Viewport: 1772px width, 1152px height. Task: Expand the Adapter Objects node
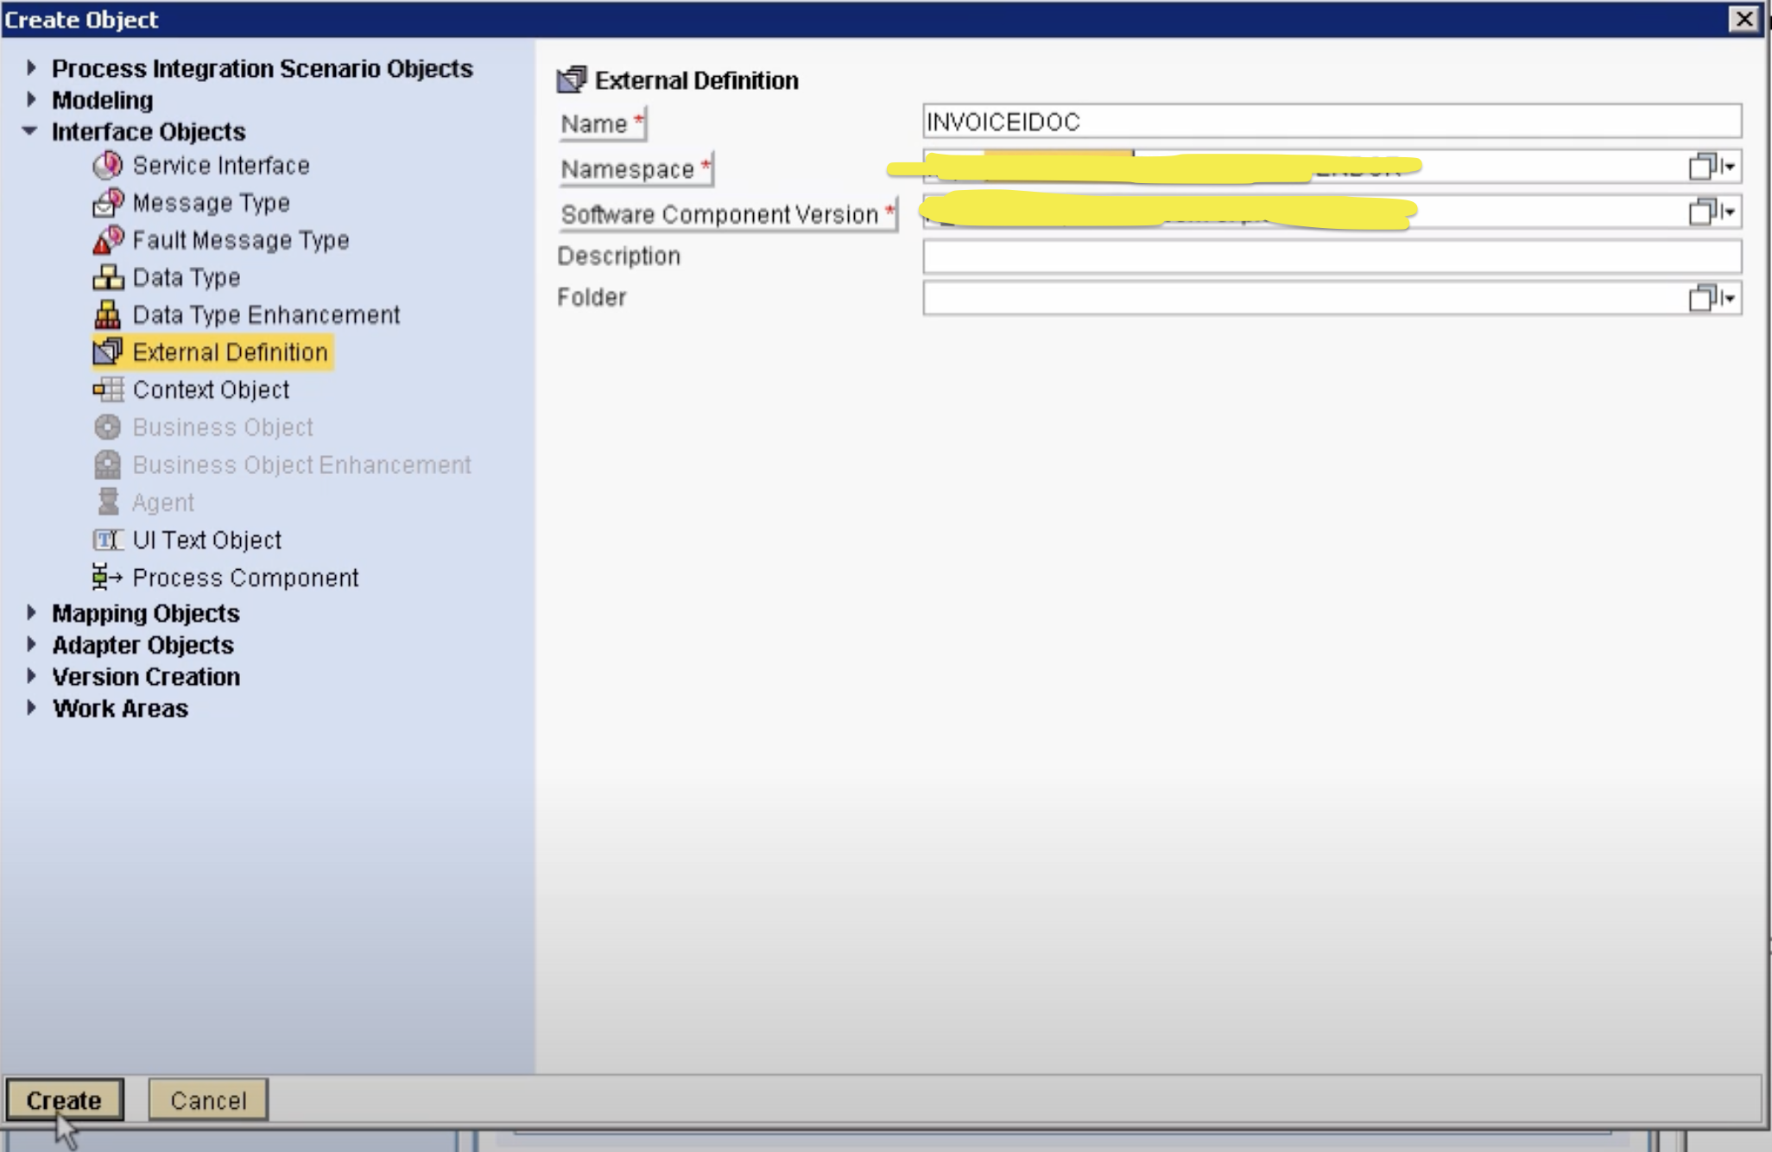coord(31,644)
